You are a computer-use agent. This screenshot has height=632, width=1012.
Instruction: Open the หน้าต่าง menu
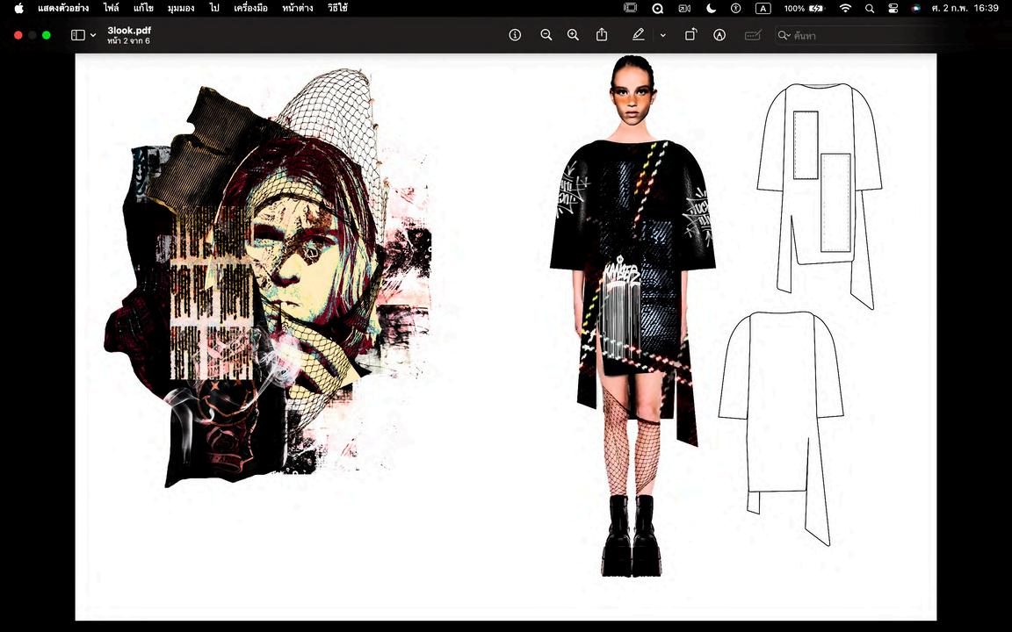tap(298, 9)
